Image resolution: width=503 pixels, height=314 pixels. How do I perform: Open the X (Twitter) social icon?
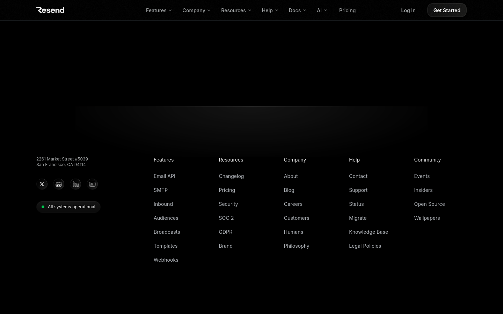click(42, 184)
